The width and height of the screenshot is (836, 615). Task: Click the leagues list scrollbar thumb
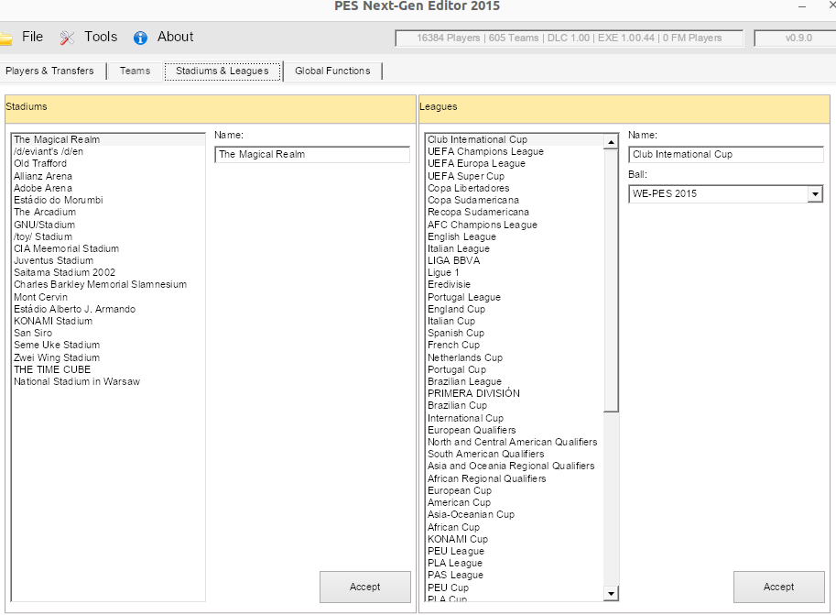611,280
